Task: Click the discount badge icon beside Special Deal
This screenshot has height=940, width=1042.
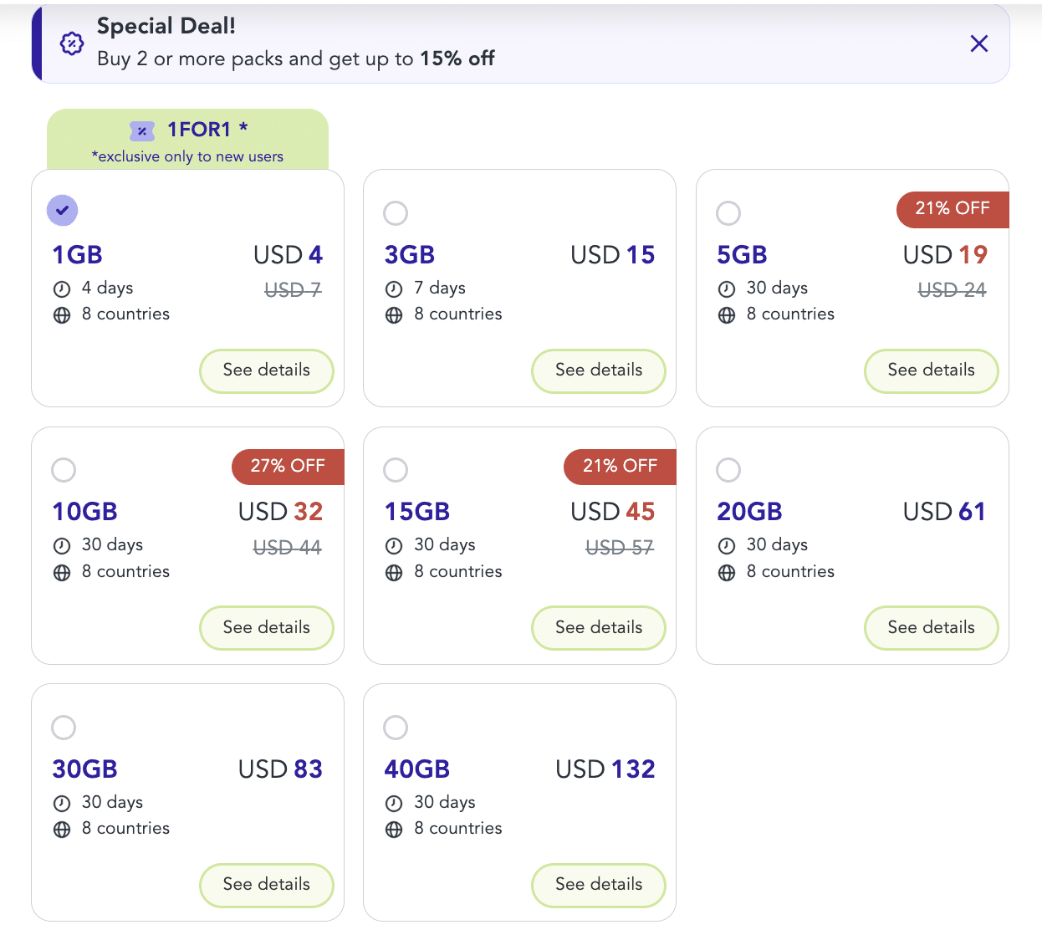Action: 71,43
